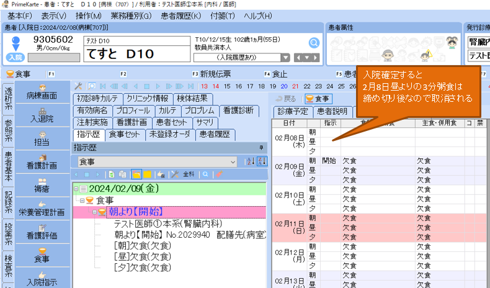Collapse the 2024/02/09(金) tree node
Viewport: 490px width, 288px height.
pos(76,189)
